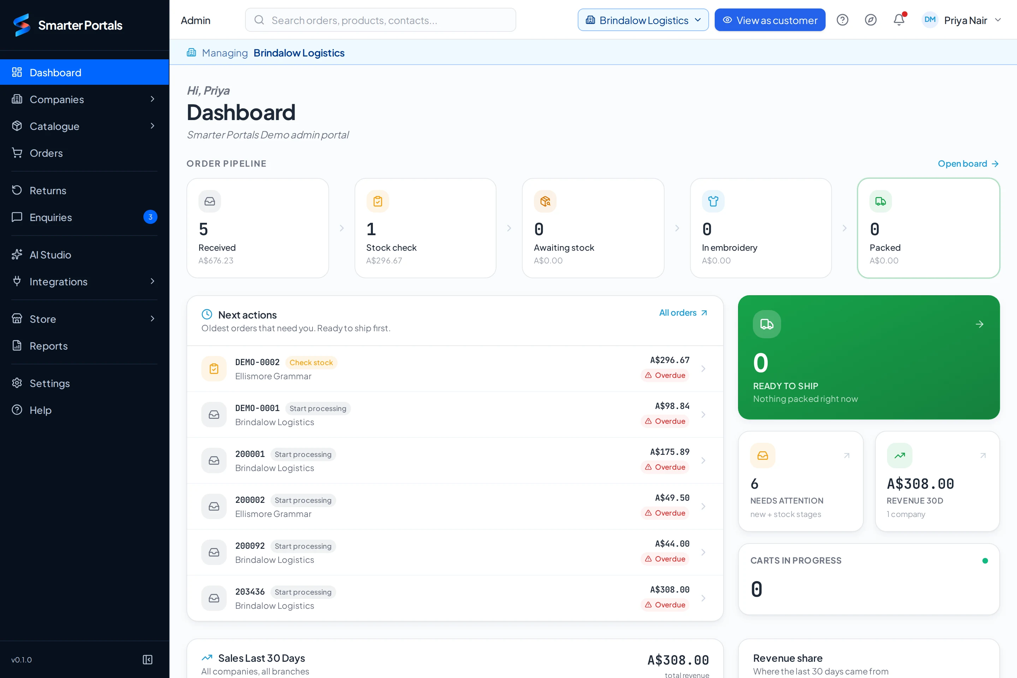Open Returns in the sidebar
The height and width of the screenshot is (678, 1017).
(84, 190)
